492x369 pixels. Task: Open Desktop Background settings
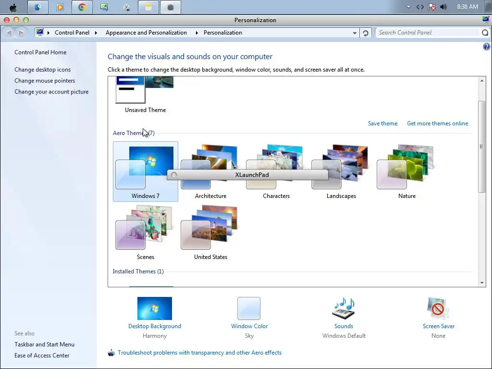pos(155,317)
